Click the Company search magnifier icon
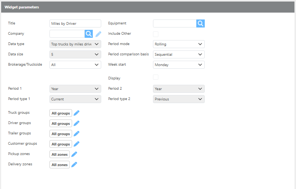Viewport: 296px width, 189px height. 89,34
